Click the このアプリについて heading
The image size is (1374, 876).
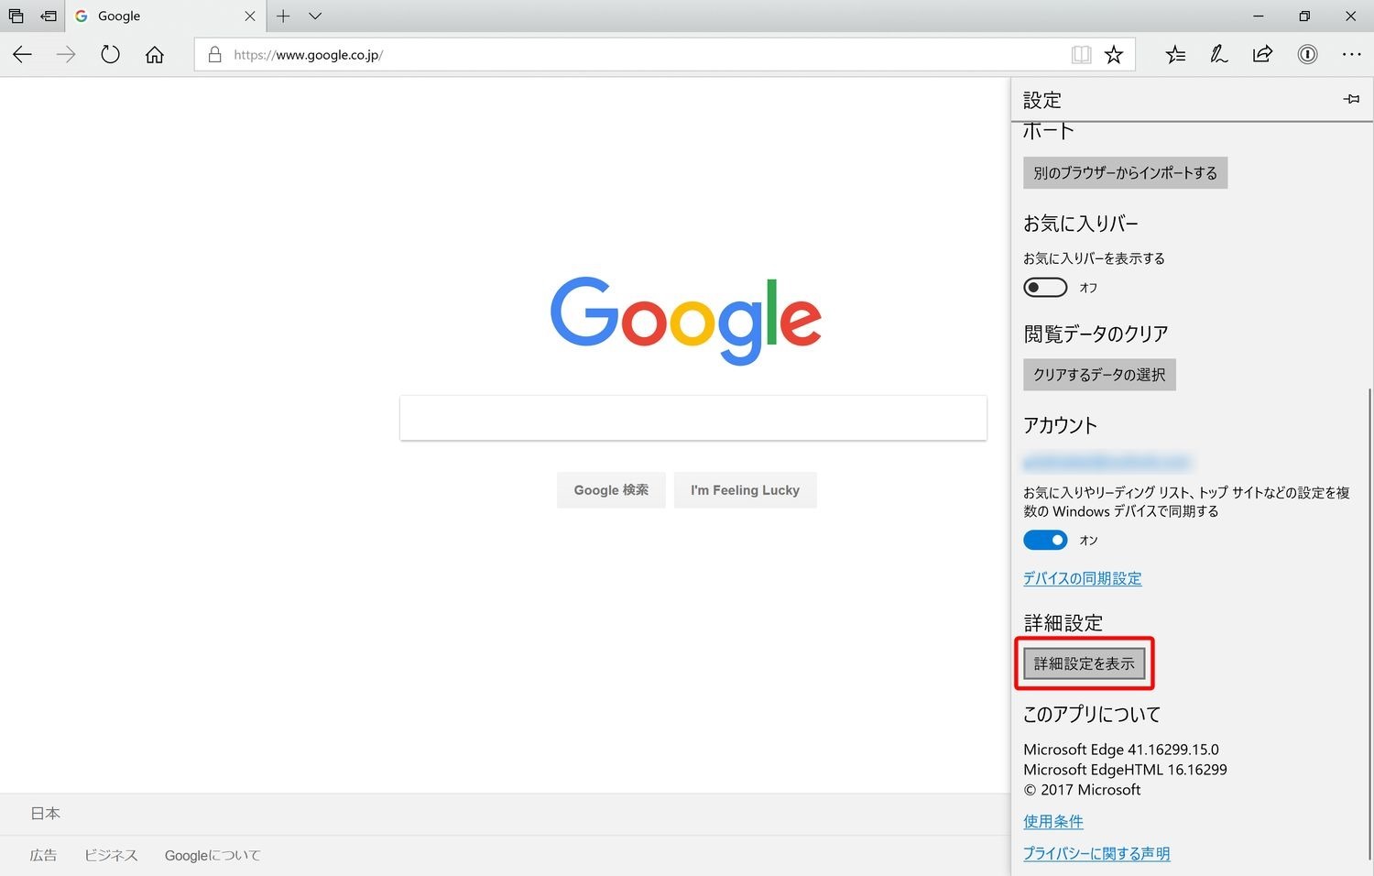1092,714
